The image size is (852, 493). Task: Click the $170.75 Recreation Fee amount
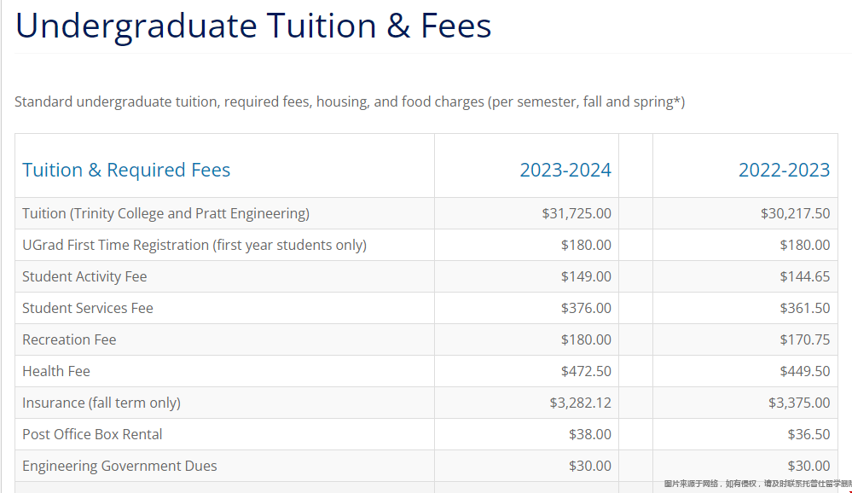(805, 339)
